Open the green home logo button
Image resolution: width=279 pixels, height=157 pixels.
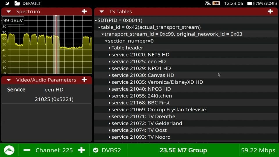point(9,150)
